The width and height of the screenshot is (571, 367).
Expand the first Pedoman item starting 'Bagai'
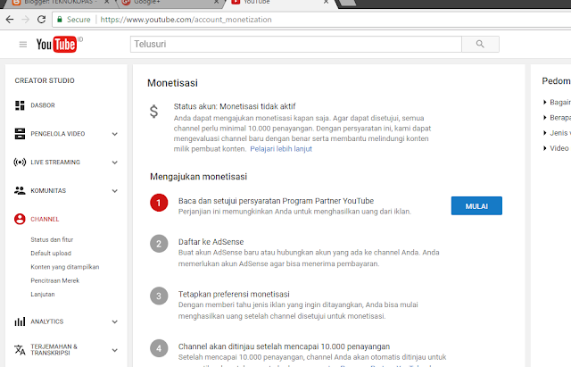pyautogui.click(x=557, y=102)
